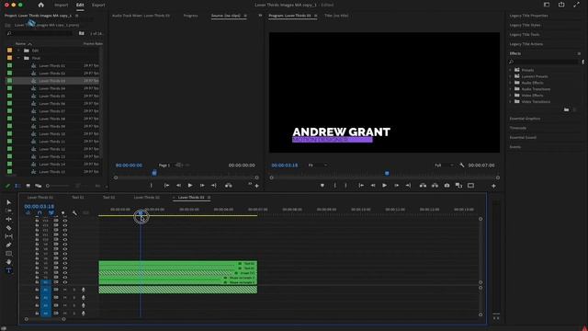588x331 pixels.
Task: Click the Extract button in Program monitor
Action: (x=435, y=186)
